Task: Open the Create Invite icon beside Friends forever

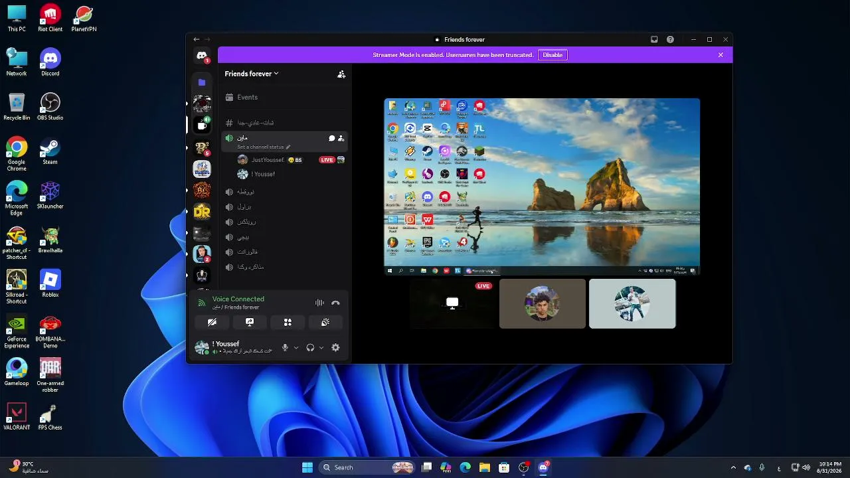Action: point(341,74)
